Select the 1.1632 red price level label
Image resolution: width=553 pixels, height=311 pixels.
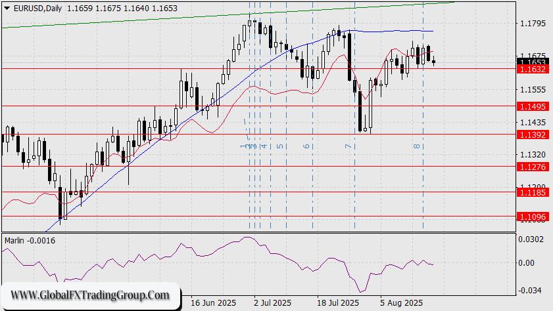[x=534, y=68]
